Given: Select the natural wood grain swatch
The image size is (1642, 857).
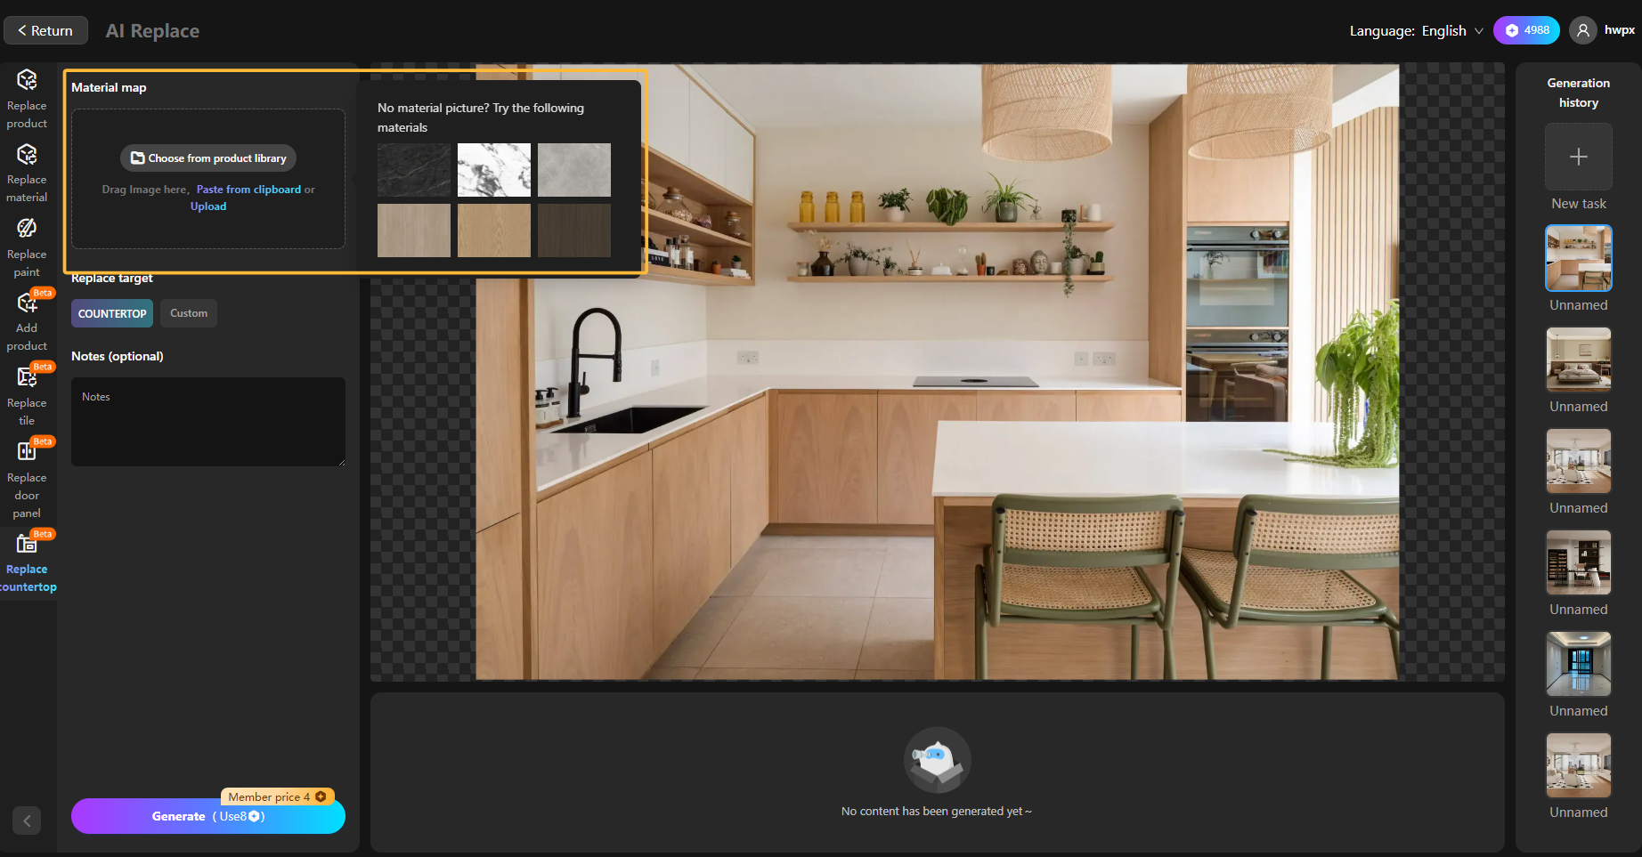Looking at the screenshot, I should 494,230.
